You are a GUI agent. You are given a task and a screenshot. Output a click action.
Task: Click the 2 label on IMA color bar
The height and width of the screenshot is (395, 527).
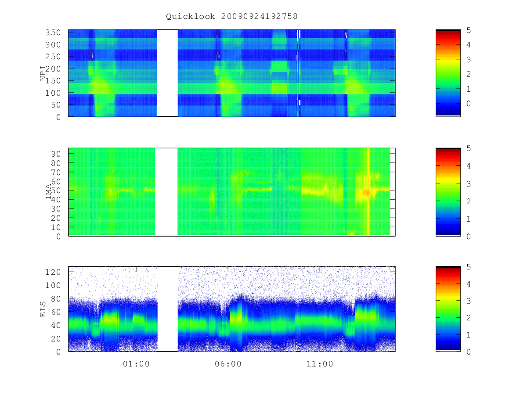469,201
